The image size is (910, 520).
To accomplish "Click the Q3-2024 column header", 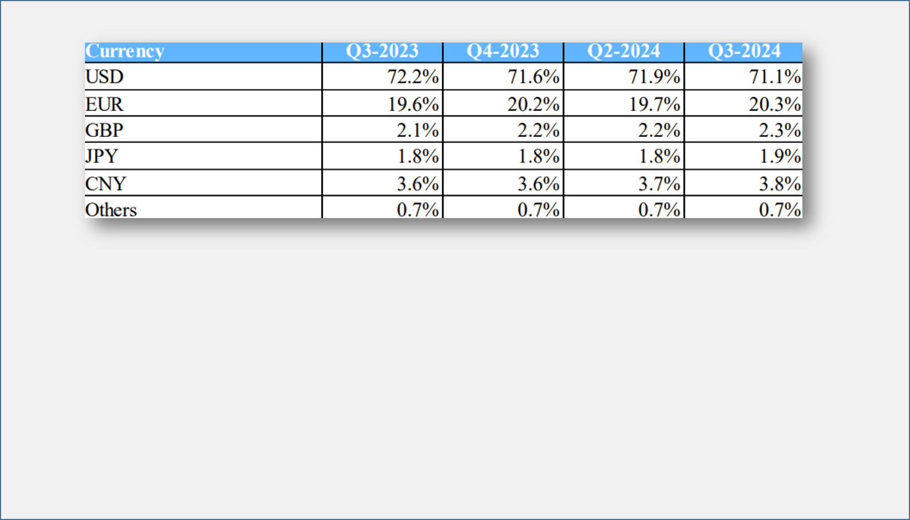I will 744,51.
